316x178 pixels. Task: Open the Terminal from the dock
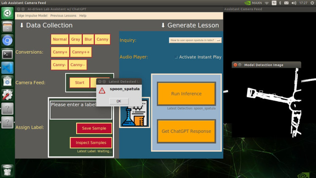[7, 54]
